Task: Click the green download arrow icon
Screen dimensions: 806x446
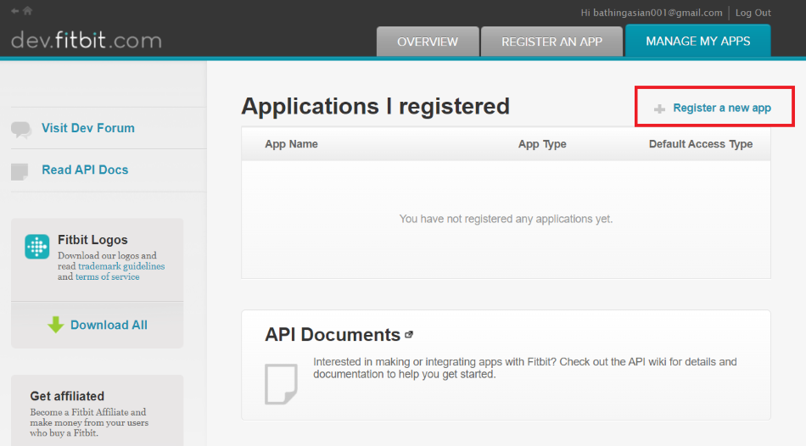Action: coord(55,325)
